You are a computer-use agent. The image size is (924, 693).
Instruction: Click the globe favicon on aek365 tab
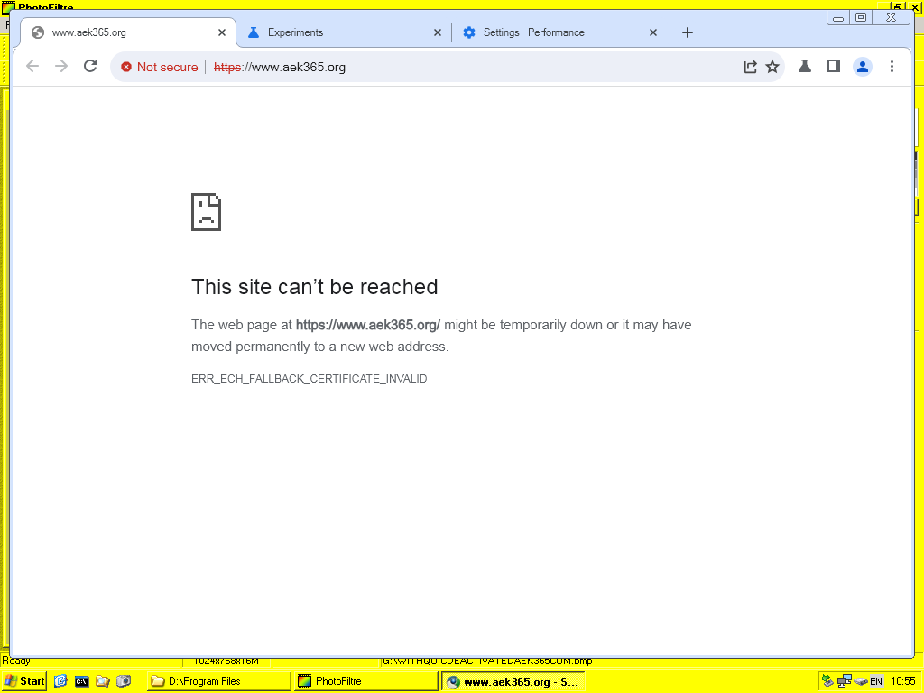[x=38, y=32]
